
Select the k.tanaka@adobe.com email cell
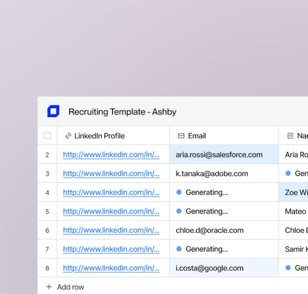(x=224, y=173)
